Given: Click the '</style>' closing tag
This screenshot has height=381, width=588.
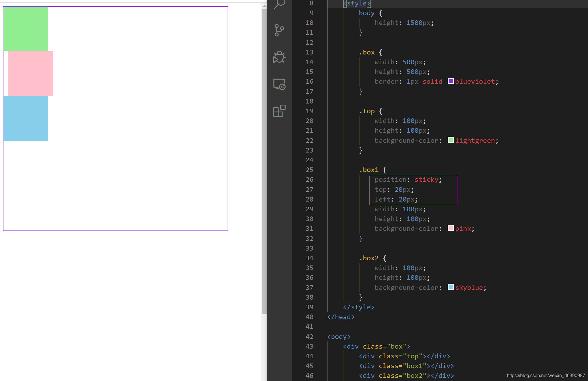Looking at the screenshot, I should click(x=359, y=307).
